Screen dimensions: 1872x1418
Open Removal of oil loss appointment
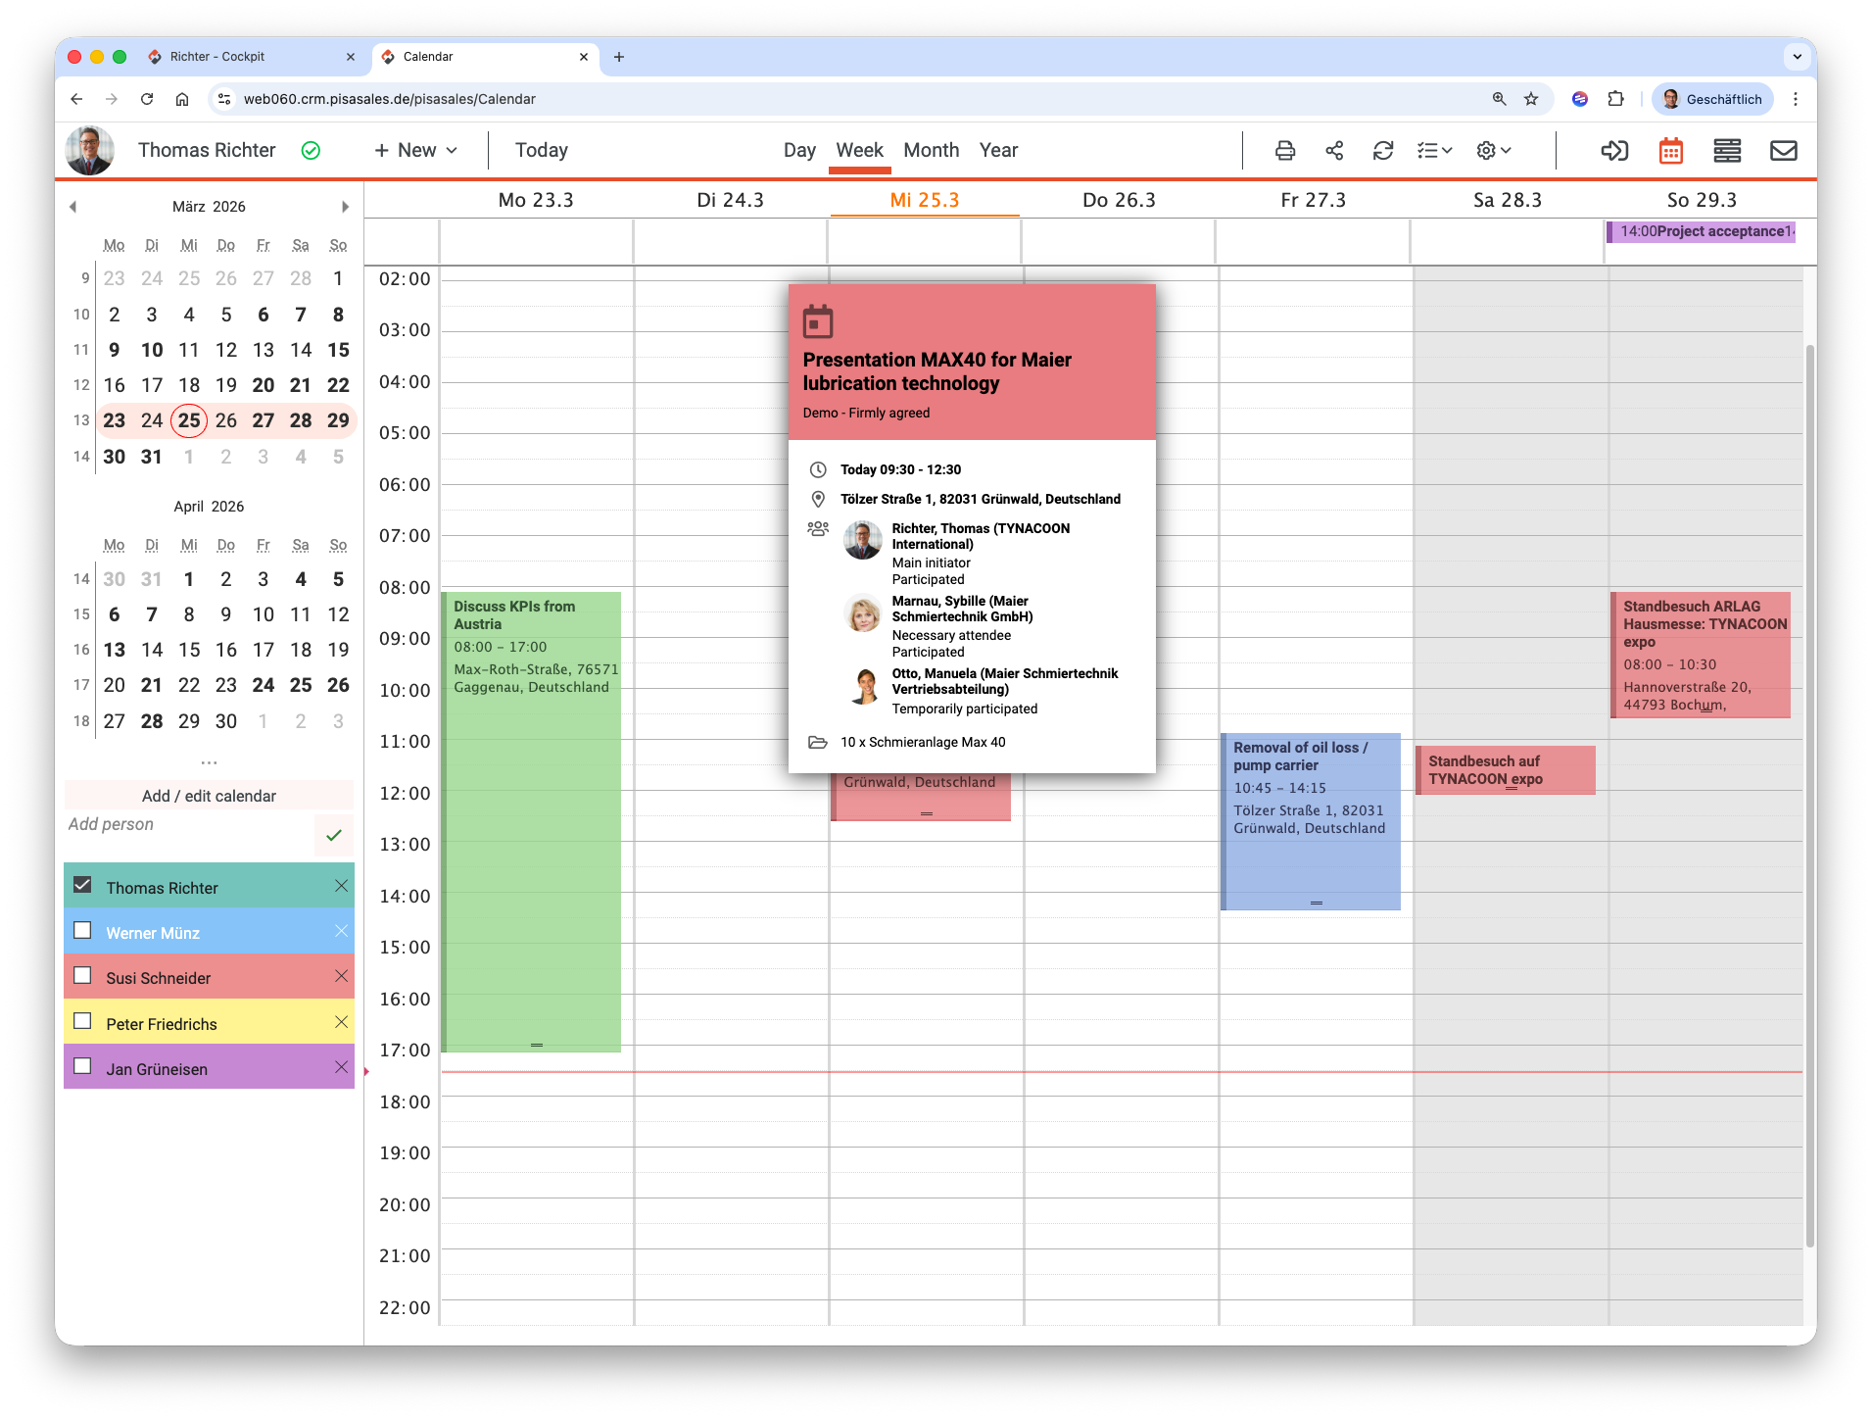tap(1311, 821)
